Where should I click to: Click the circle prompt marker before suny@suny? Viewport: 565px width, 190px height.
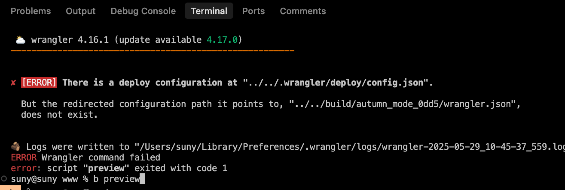coord(4,179)
